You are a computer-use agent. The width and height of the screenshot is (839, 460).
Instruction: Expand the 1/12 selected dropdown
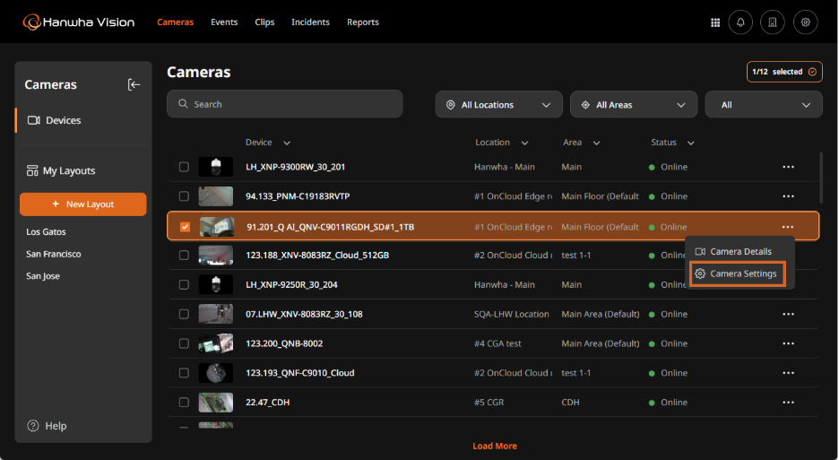pos(784,72)
